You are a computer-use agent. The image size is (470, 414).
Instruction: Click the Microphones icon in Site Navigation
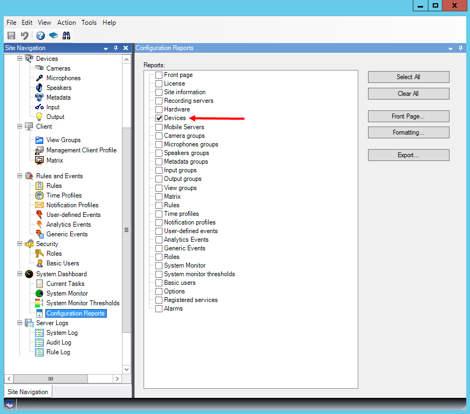click(x=39, y=78)
